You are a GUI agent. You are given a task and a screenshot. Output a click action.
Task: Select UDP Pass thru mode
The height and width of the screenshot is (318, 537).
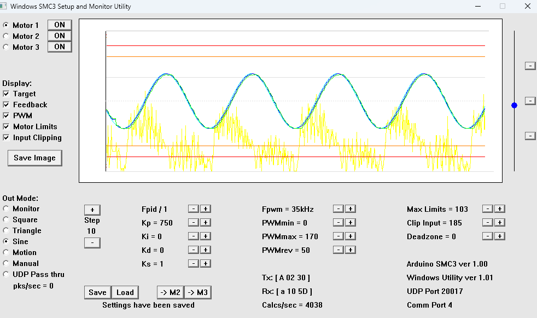pyautogui.click(x=6, y=275)
